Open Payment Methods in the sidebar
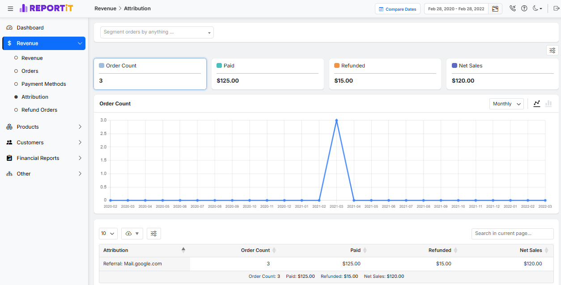This screenshot has width=561, height=285. (x=43, y=84)
